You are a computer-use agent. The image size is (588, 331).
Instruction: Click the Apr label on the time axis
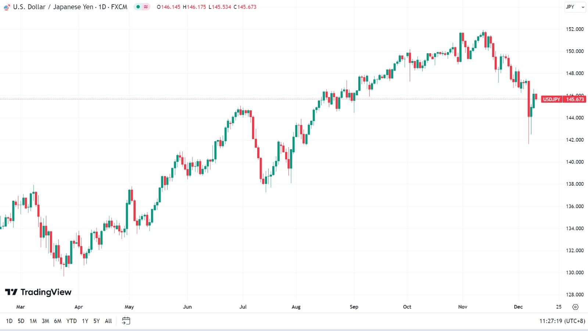(x=79, y=307)
